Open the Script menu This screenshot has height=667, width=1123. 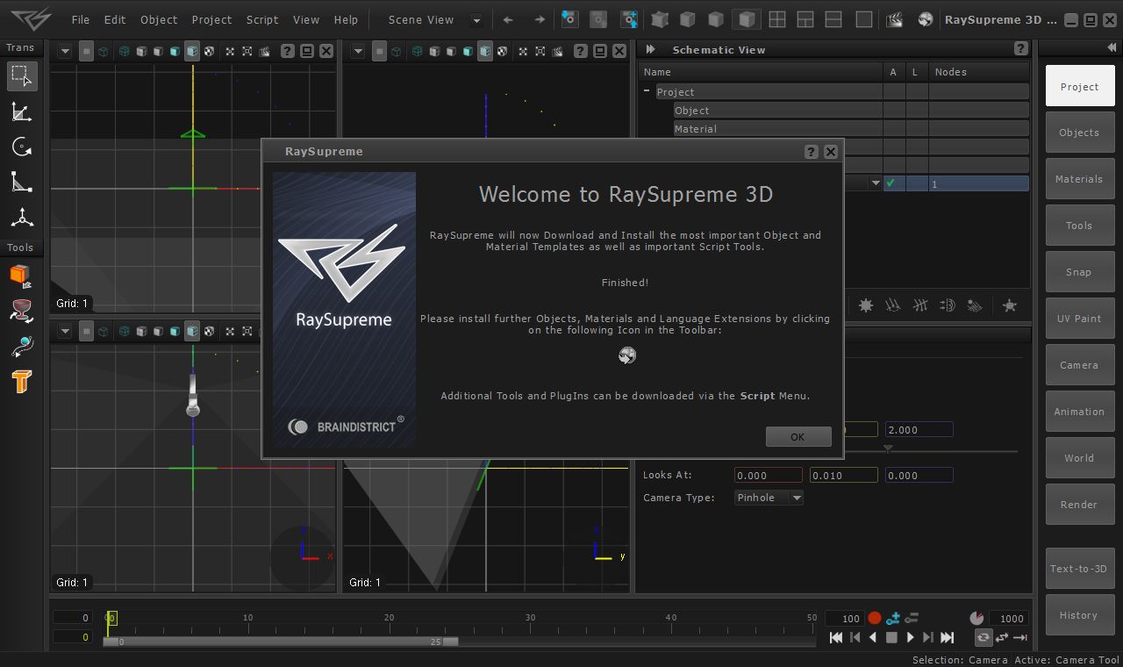pos(262,19)
